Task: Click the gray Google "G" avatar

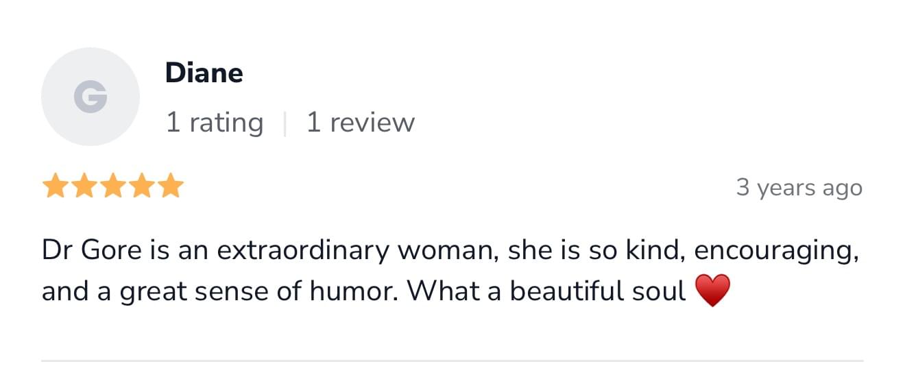Action: 90,97
